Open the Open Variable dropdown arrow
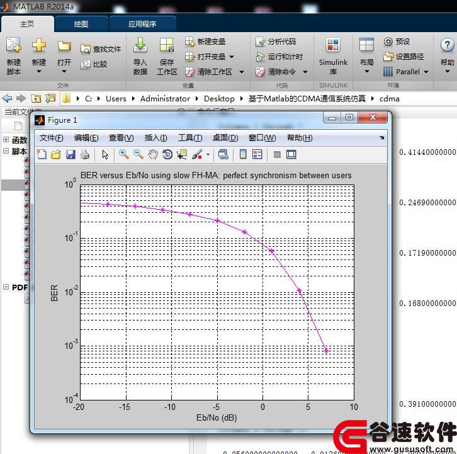Image resolution: width=457 pixels, height=454 pixels. (232, 57)
